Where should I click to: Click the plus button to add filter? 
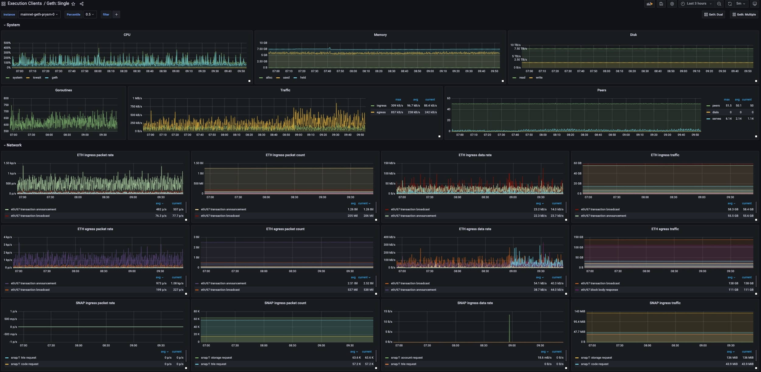tap(116, 14)
